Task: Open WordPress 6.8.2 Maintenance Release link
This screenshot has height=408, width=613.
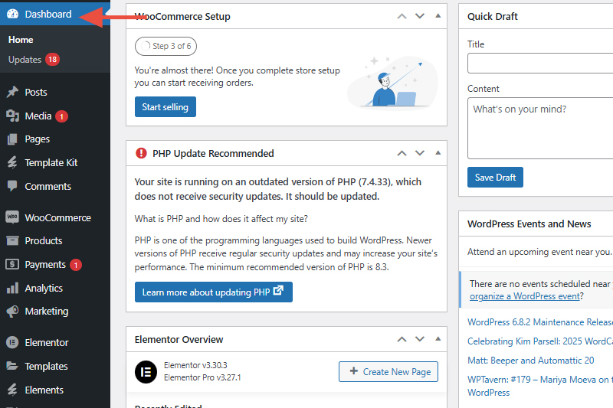Action: tap(540, 322)
